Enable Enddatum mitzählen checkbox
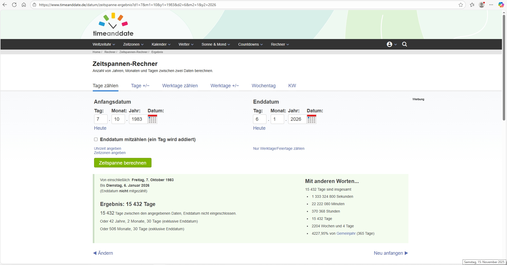The height and width of the screenshot is (265, 507). coord(96,139)
